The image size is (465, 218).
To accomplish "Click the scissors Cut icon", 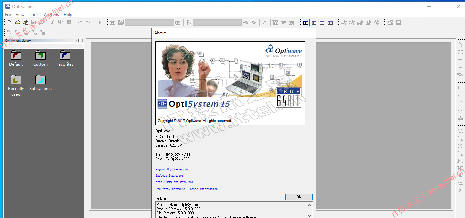I will tap(53, 23).
